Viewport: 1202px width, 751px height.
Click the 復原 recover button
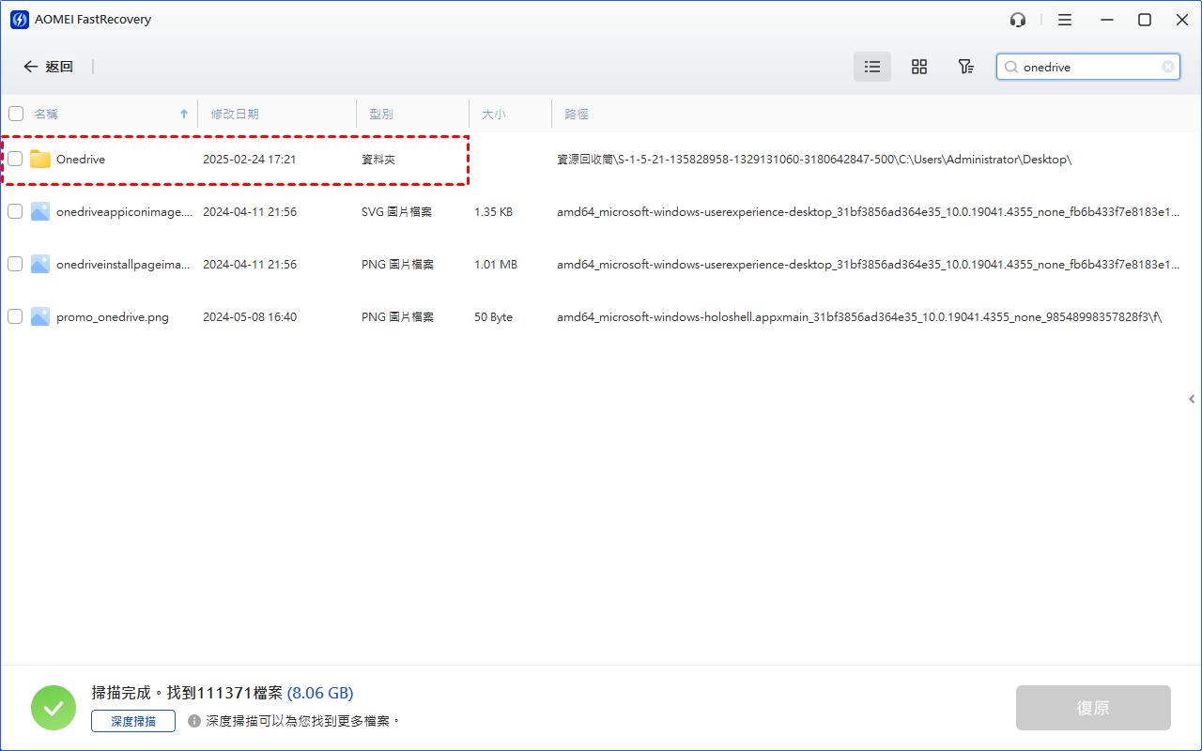click(x=1093, y=708)
